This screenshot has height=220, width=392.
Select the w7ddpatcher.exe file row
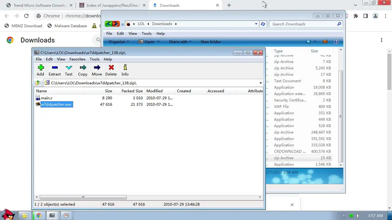tap(149, 104)
